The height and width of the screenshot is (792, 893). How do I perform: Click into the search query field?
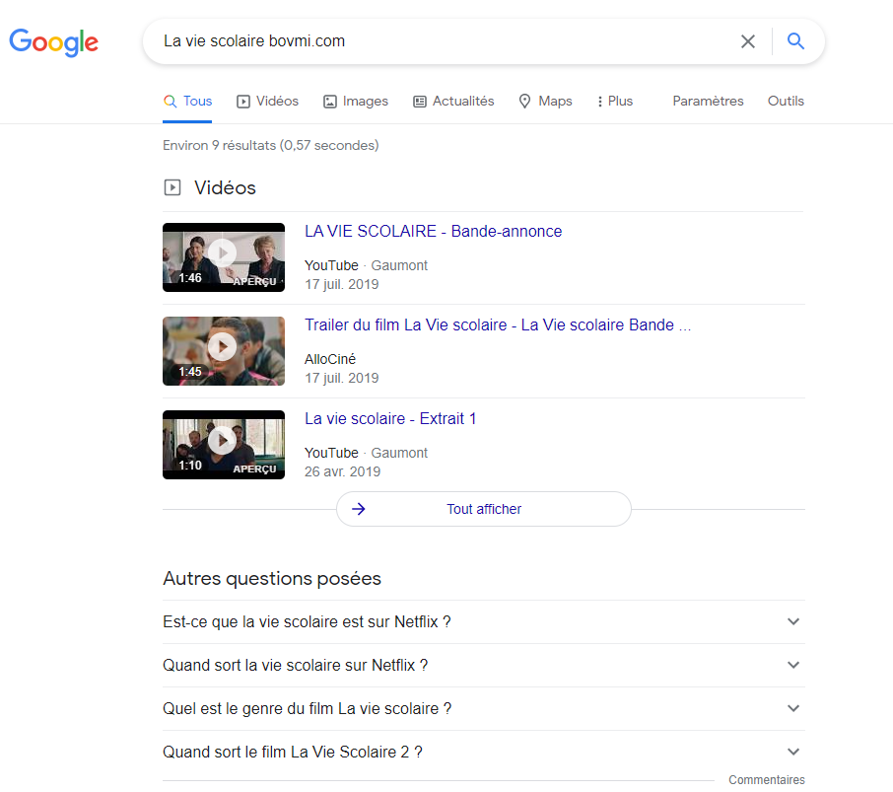coord(445,41)
